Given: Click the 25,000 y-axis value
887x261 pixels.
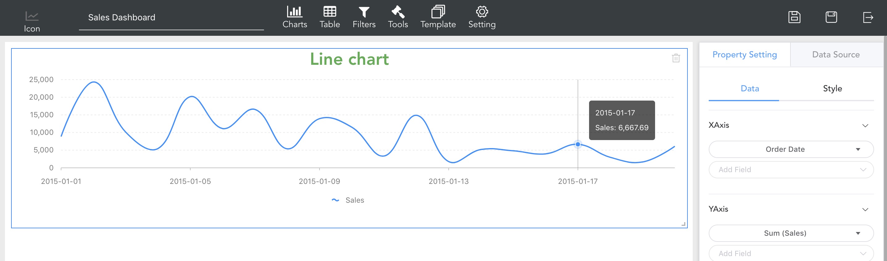Looking at the screenshot, I should pos(41,80).
